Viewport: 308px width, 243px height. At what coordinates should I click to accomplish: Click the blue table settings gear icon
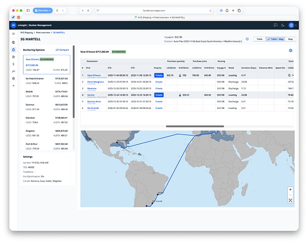click(290, 51)
